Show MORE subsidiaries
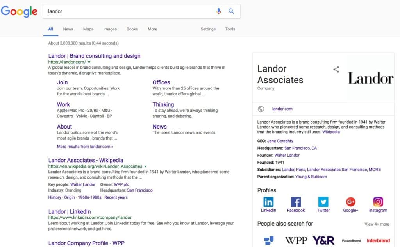This screenshot has width=400, height=247. coord(375,170)
